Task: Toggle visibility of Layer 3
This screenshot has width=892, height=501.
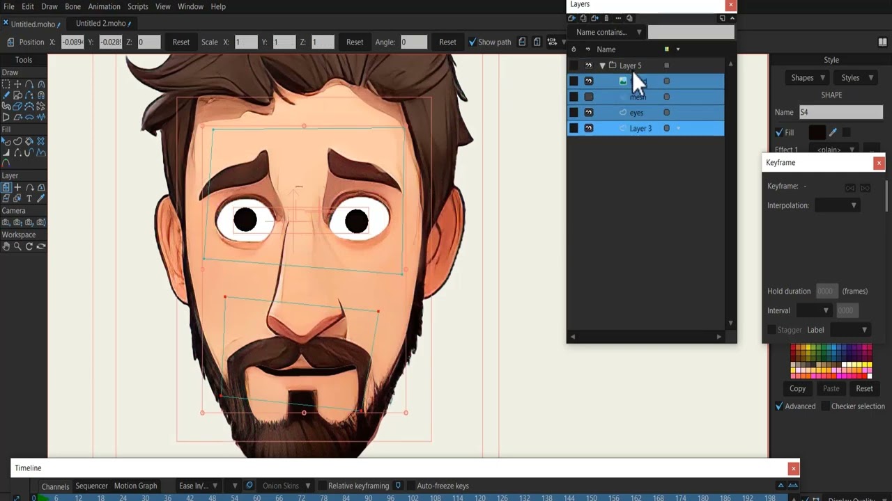Action: click(589, 128)
